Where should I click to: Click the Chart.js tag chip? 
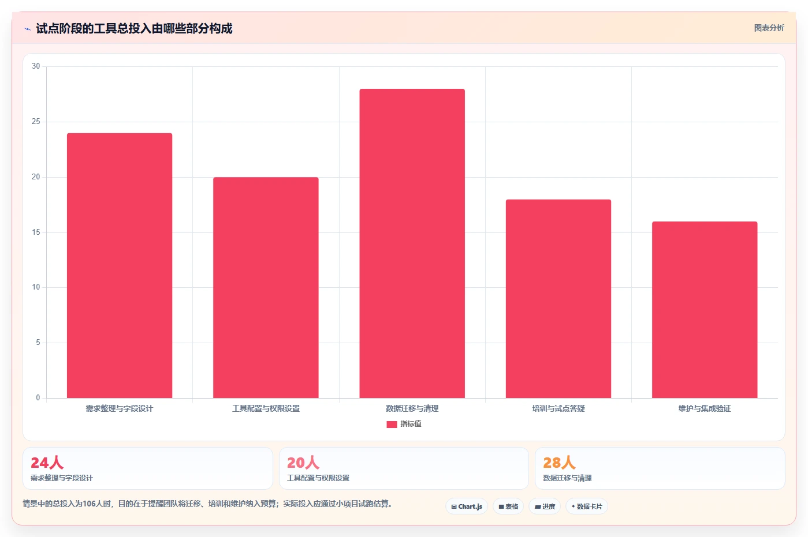tap(467, 506)
